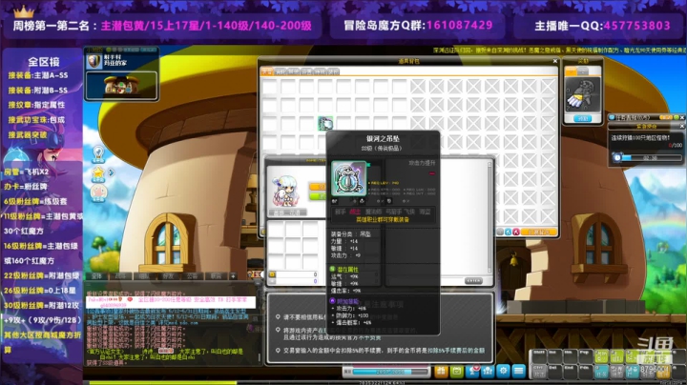Open the main menu list icon
687x385 pixels.
click(x=519, y=372)
